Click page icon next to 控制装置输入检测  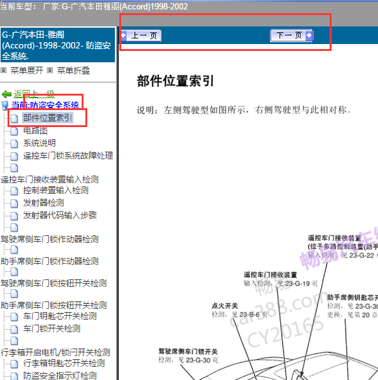[14, 191]
